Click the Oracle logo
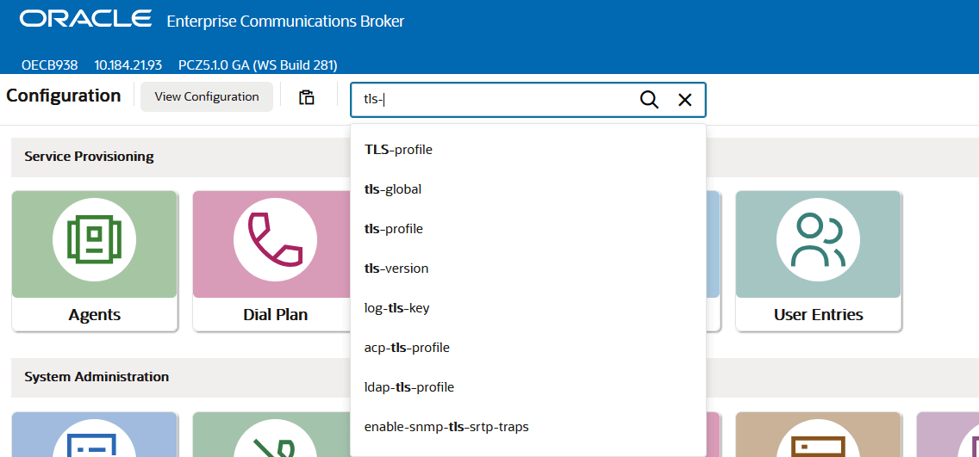979x457 pixels. click(x=85, y=19)
